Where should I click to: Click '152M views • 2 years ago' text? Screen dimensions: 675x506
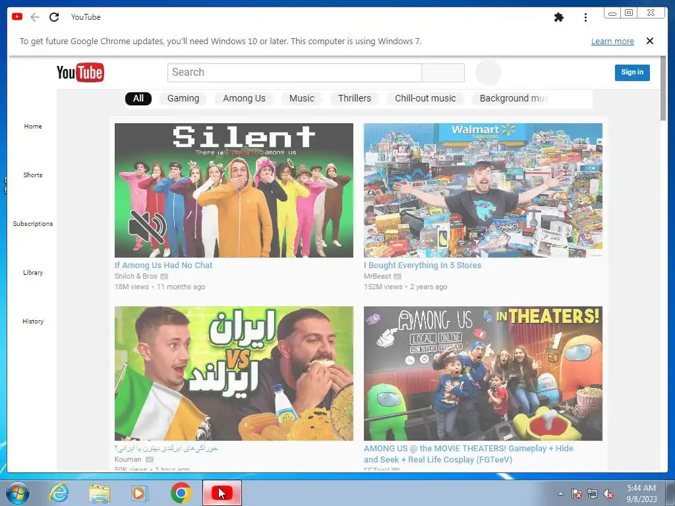[x=405, y=287]
